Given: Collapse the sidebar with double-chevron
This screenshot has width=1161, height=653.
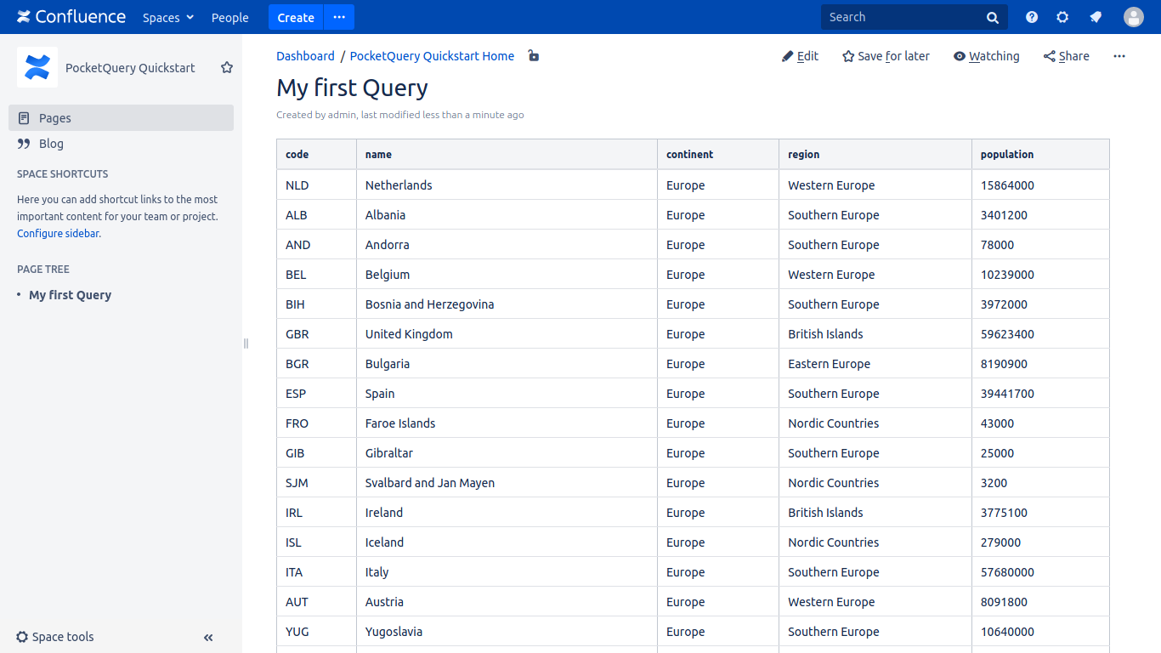Looking at the screenshot, I should 208,637.
